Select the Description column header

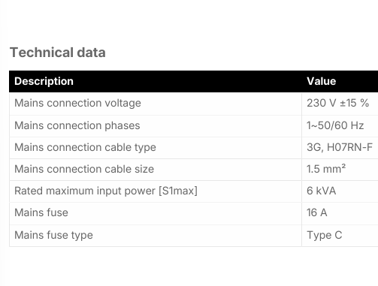tap(44, 81)
